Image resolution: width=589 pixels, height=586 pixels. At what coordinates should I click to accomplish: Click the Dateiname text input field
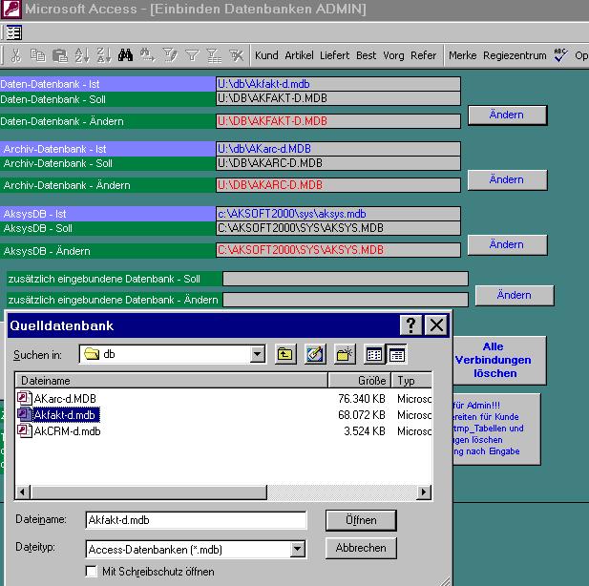click(x=196, y=520)
